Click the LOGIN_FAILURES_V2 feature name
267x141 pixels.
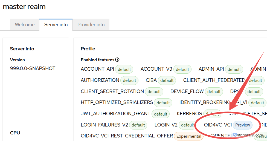[105, 125]
